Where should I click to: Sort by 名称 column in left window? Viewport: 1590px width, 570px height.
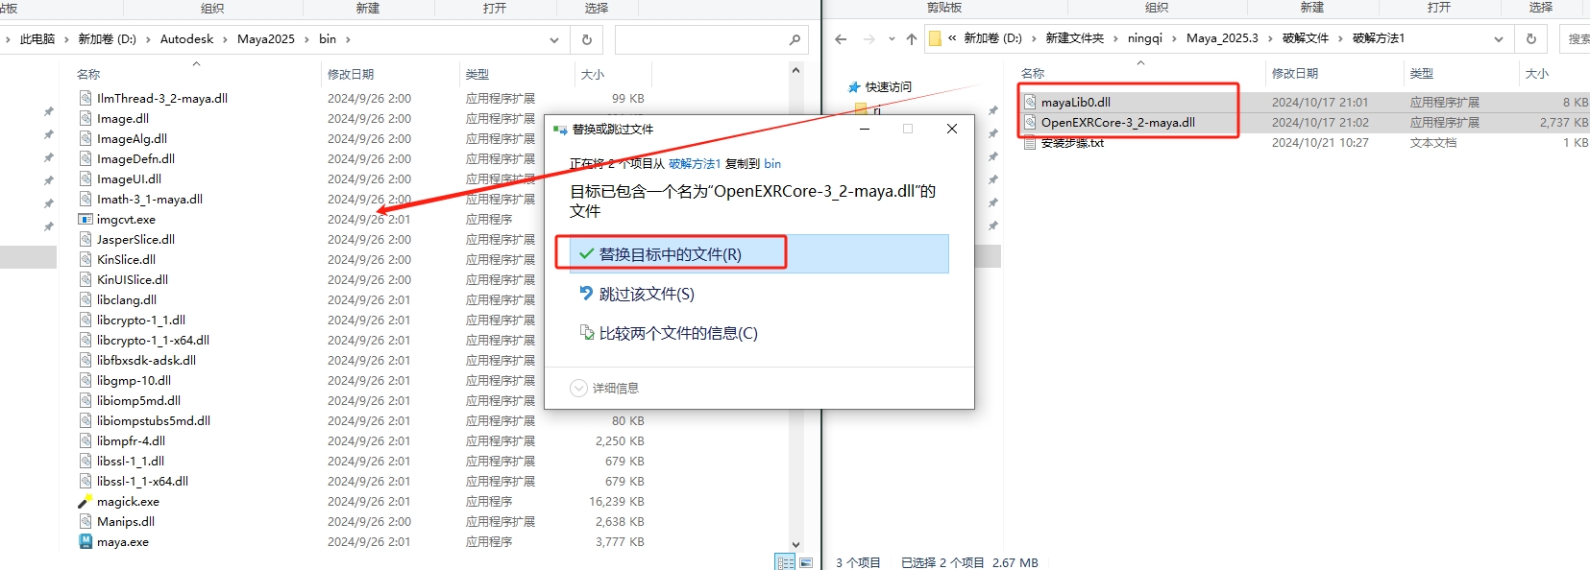[x=88, y=74]
